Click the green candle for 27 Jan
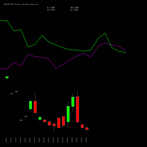The image size is (147, 147). point(31,105)
